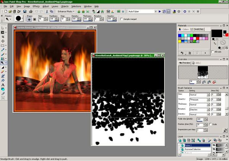
Task: Open the Rotation variance Direction dropdown
Action: tap(208, 110)
